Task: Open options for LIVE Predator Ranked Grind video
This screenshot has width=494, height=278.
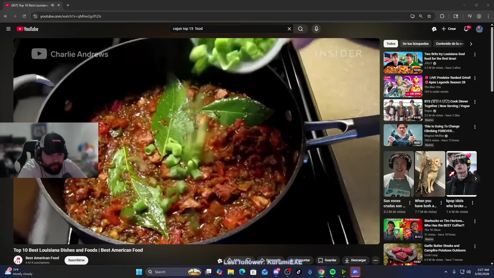Action: click(x=475, y=78)
